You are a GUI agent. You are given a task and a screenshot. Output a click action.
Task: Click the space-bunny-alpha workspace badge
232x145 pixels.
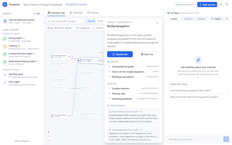coord(185,5)
